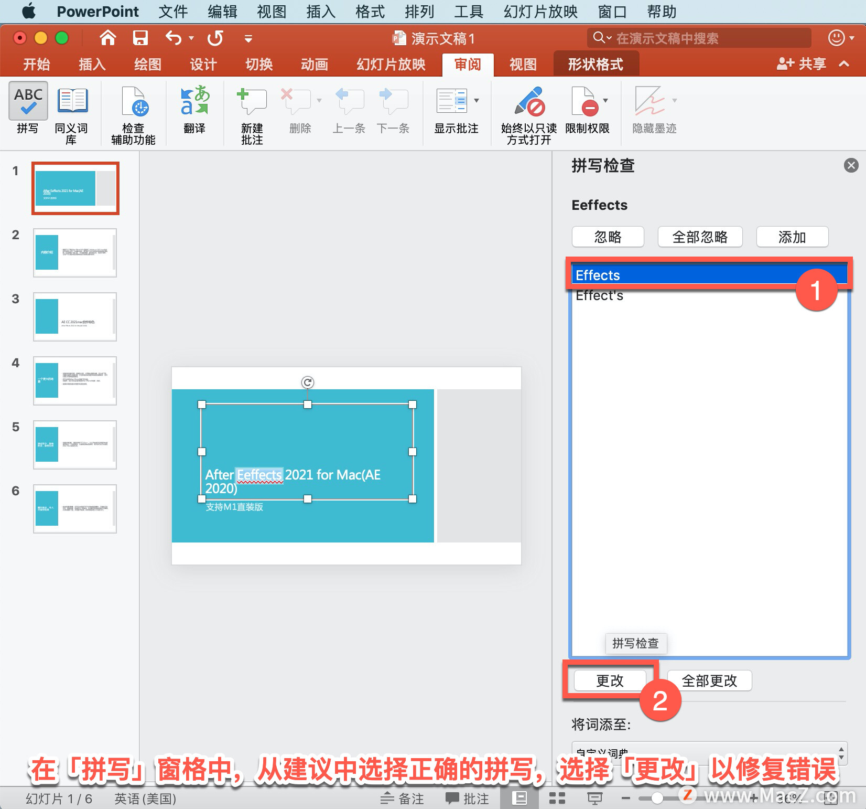Click the Share (共享) button

coord(801,64)
